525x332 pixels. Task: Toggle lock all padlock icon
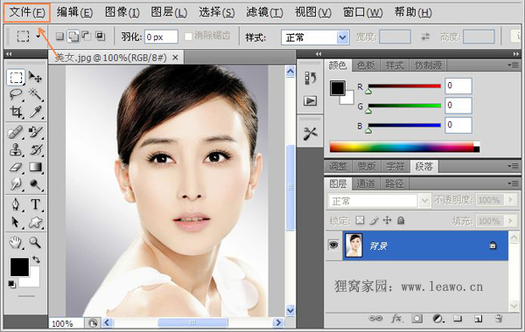coord(401,220)
